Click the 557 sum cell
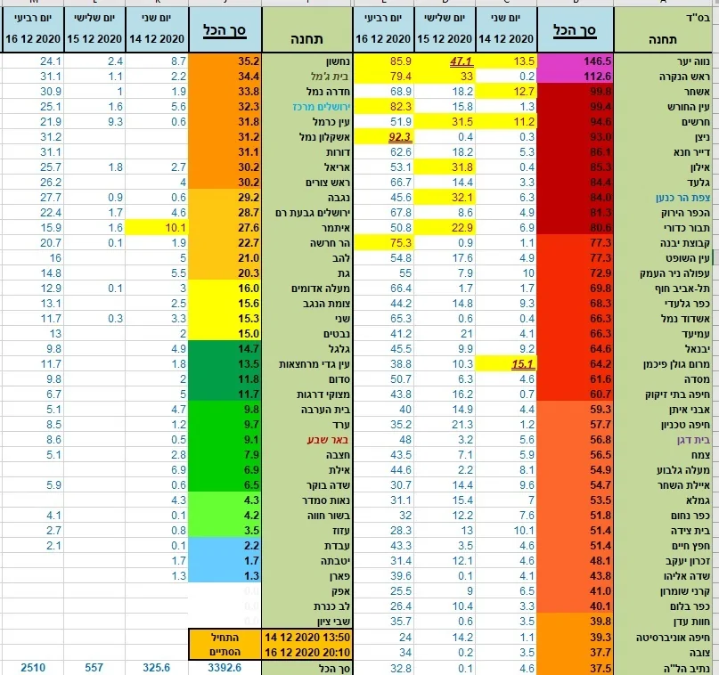The image size is (719, 675). point(95,667)
